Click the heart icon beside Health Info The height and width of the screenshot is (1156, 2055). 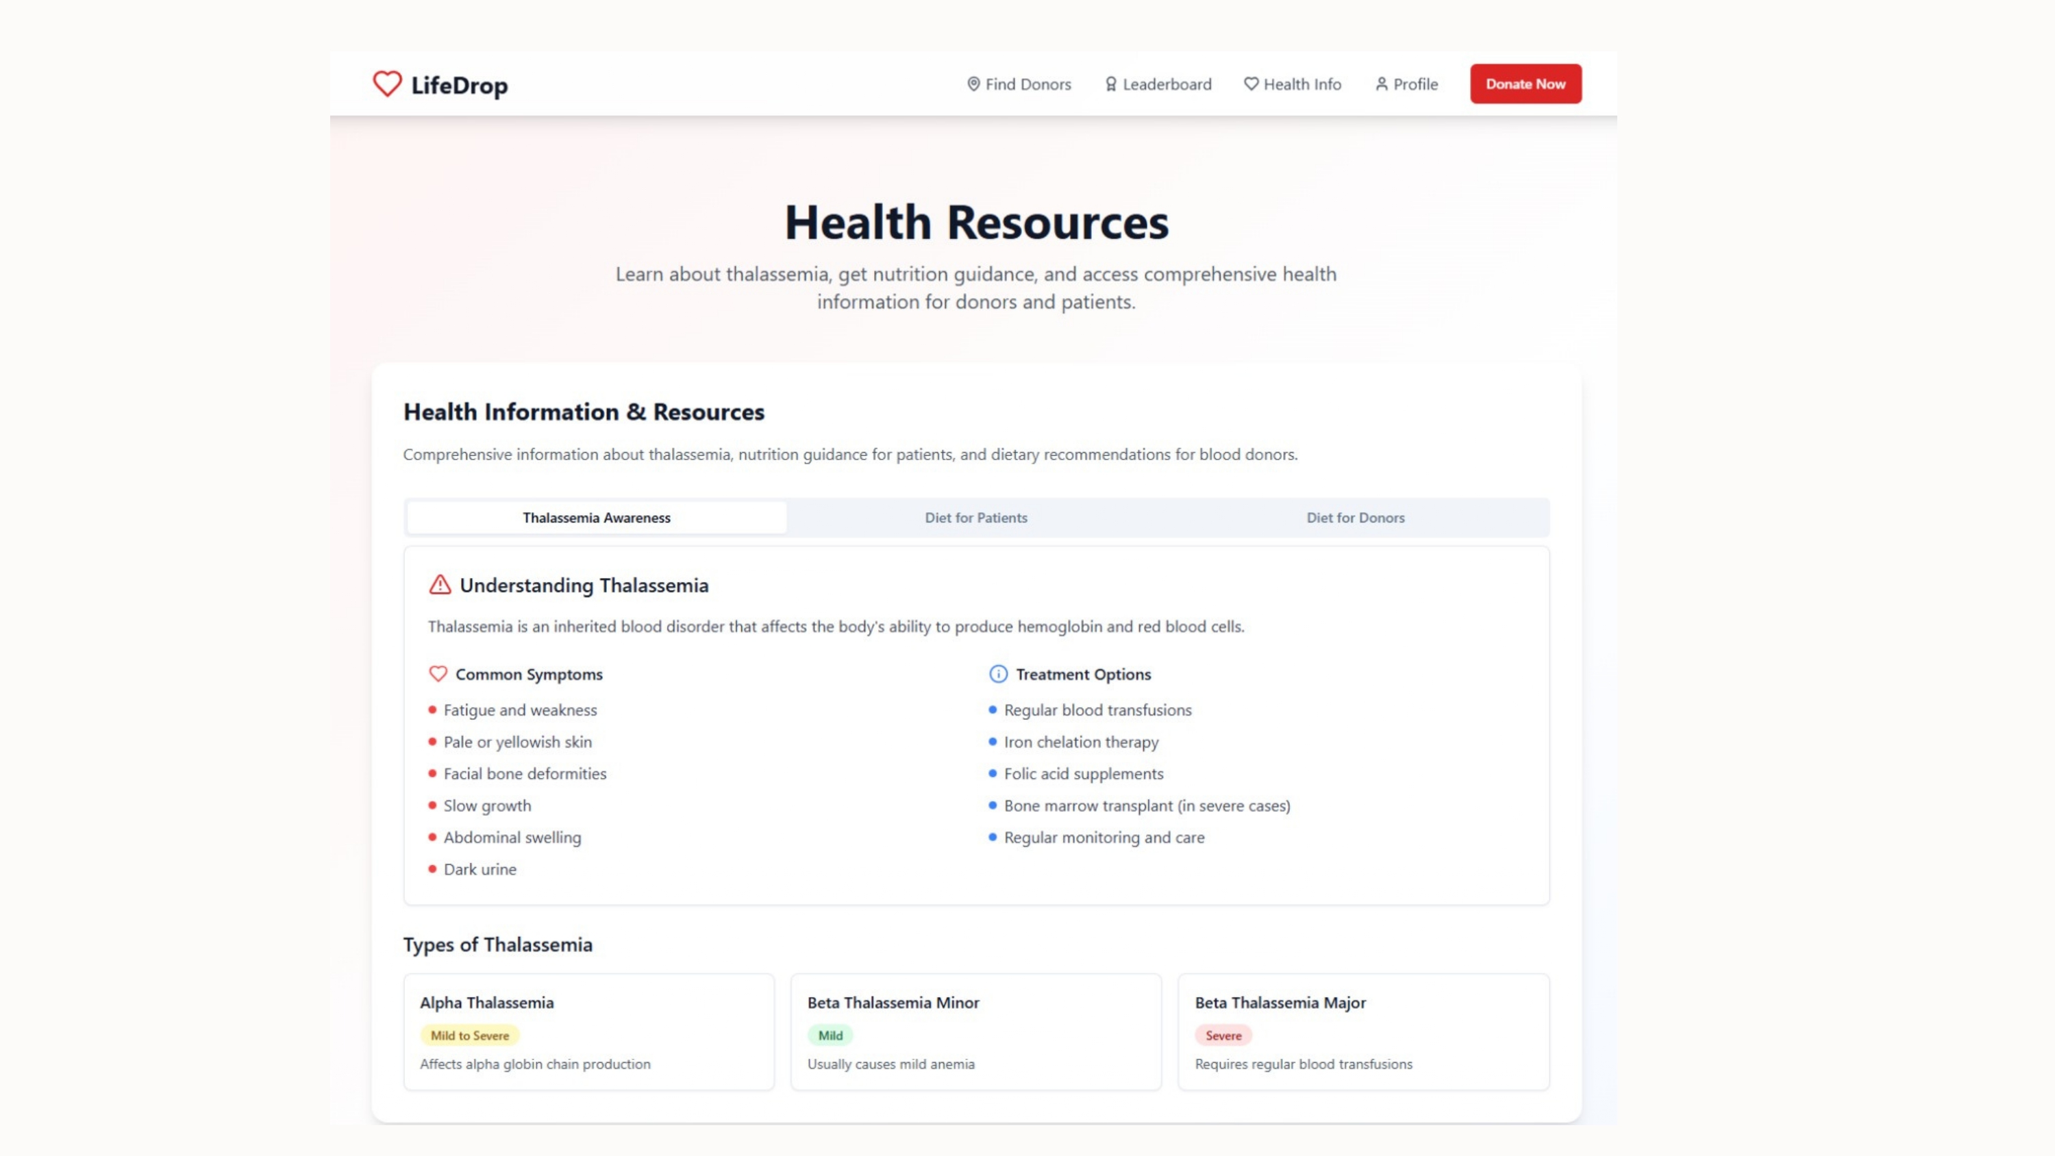pos(1251,84)
